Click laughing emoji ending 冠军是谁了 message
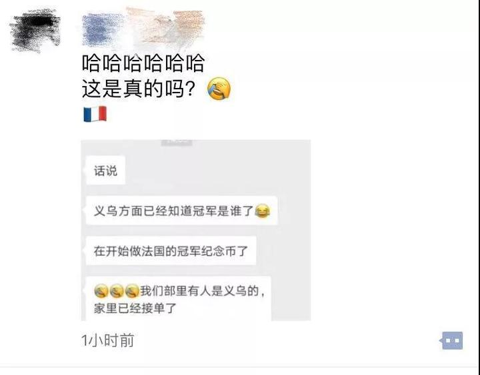The width and height of the screenshot is (480, 375). 263,210
